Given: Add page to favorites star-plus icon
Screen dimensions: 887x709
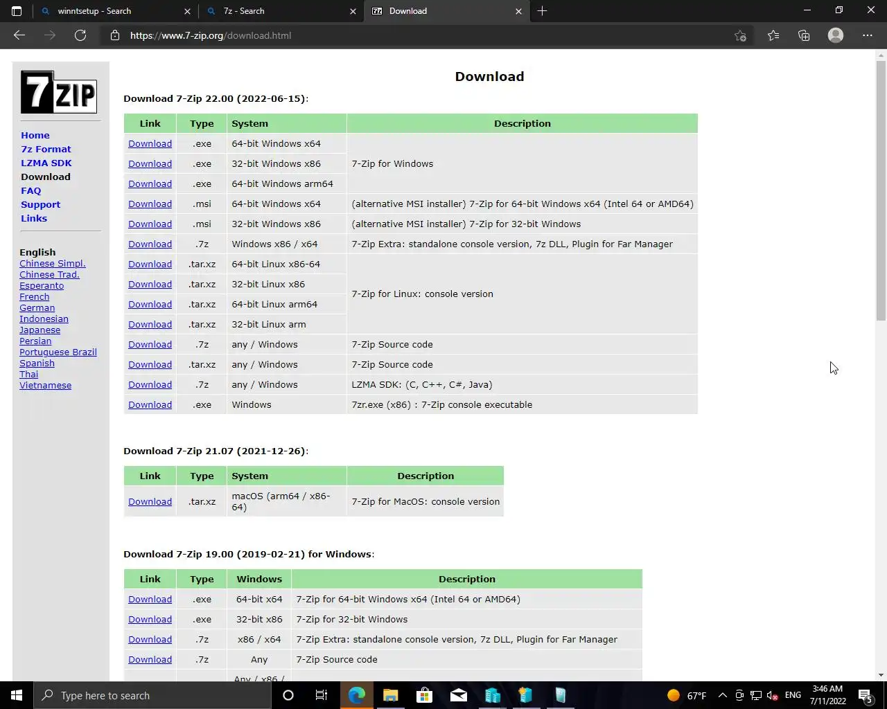Looking at the screenshot, I should point(740,35).
